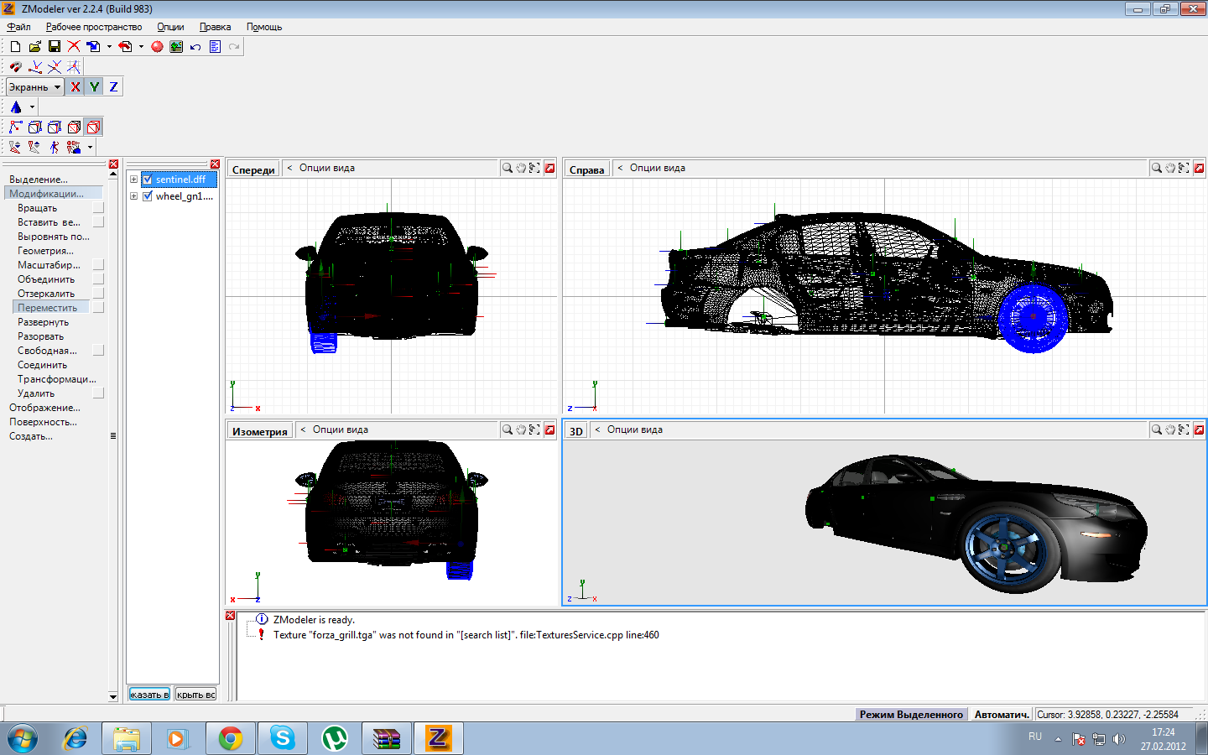
Task: Open Skype from the taskbar
Action: [x=283, y=738]
